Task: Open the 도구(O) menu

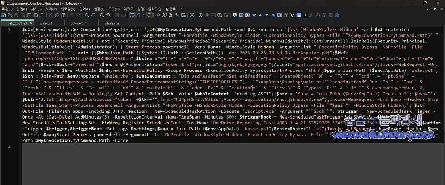Action: point(114,9)
